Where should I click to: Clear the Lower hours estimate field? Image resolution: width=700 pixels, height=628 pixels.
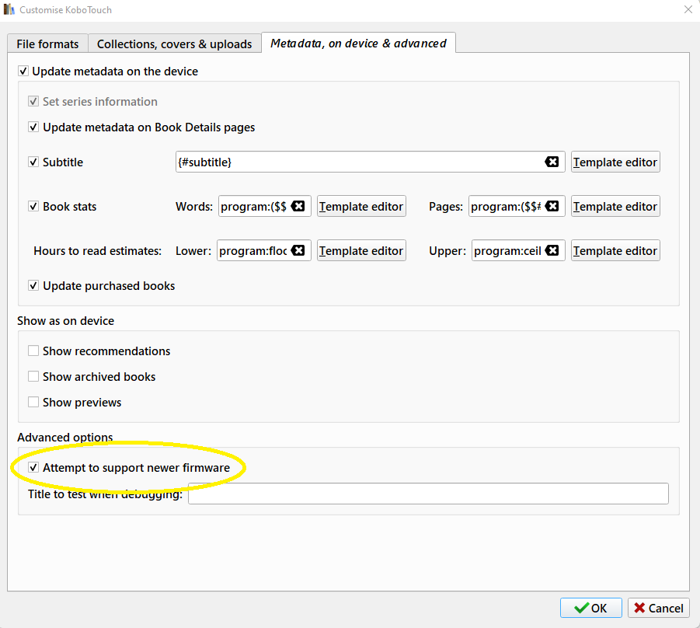298,250
